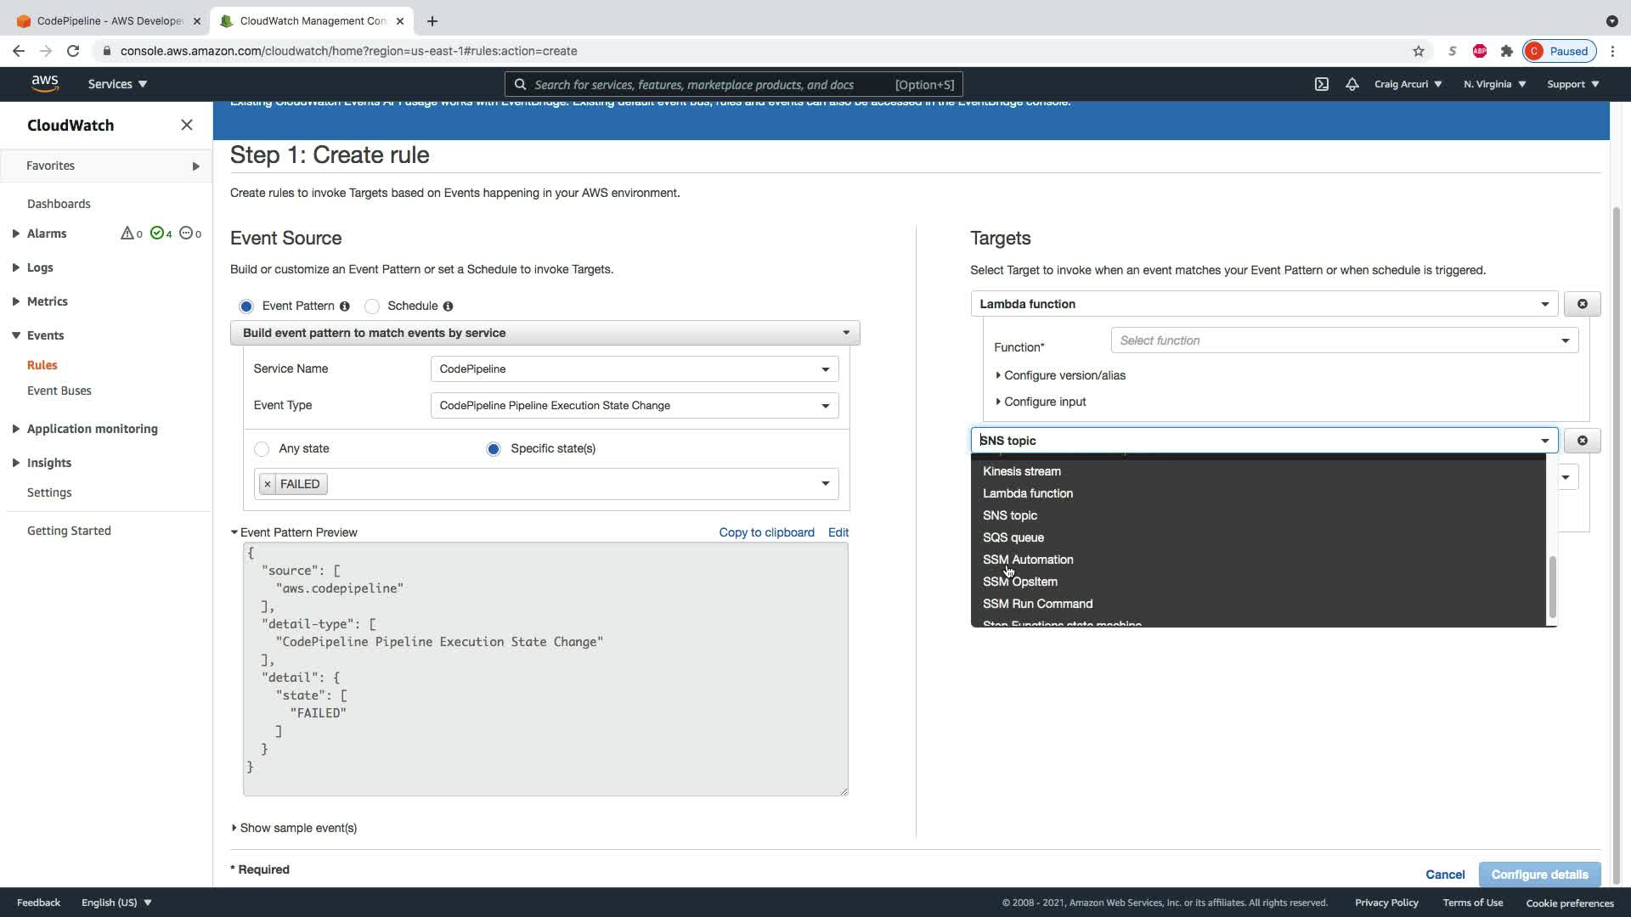This screenshot has width=1631, height=917.
Task: Click the notifications bell icon
Action: click(x=1352, y=84)
